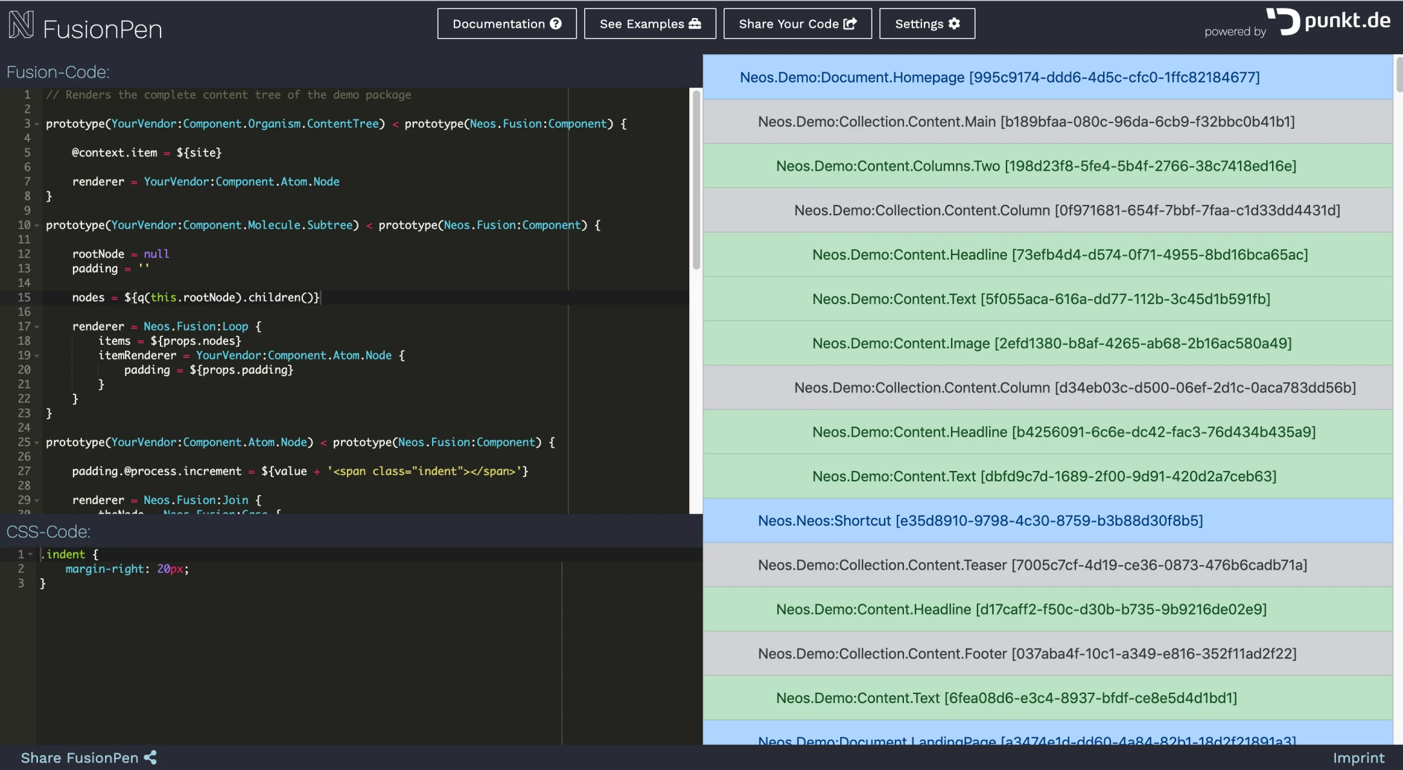The width and height of the screenshot is (1403, 770).
Task: Select the Collection.Content.Teaser row
Action: [x=1048, y=565]
